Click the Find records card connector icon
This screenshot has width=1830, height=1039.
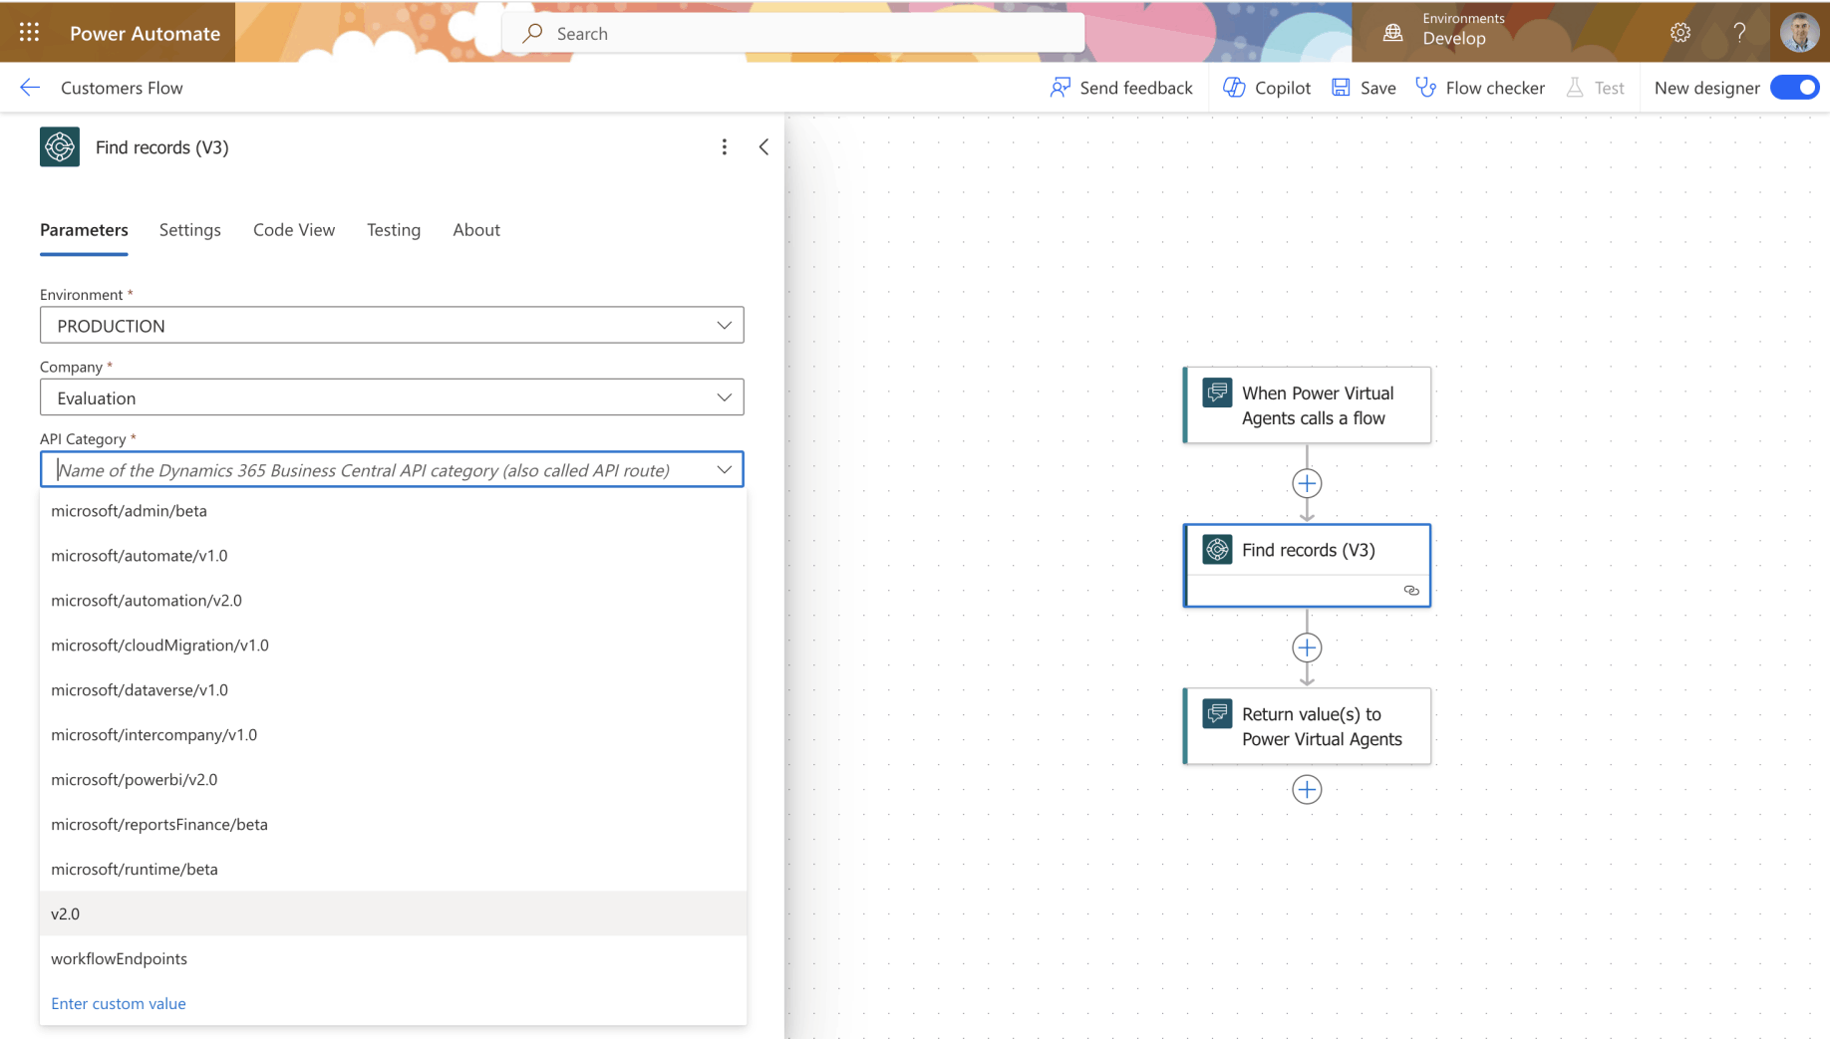pyautogui.click(x=1217, y=550)
